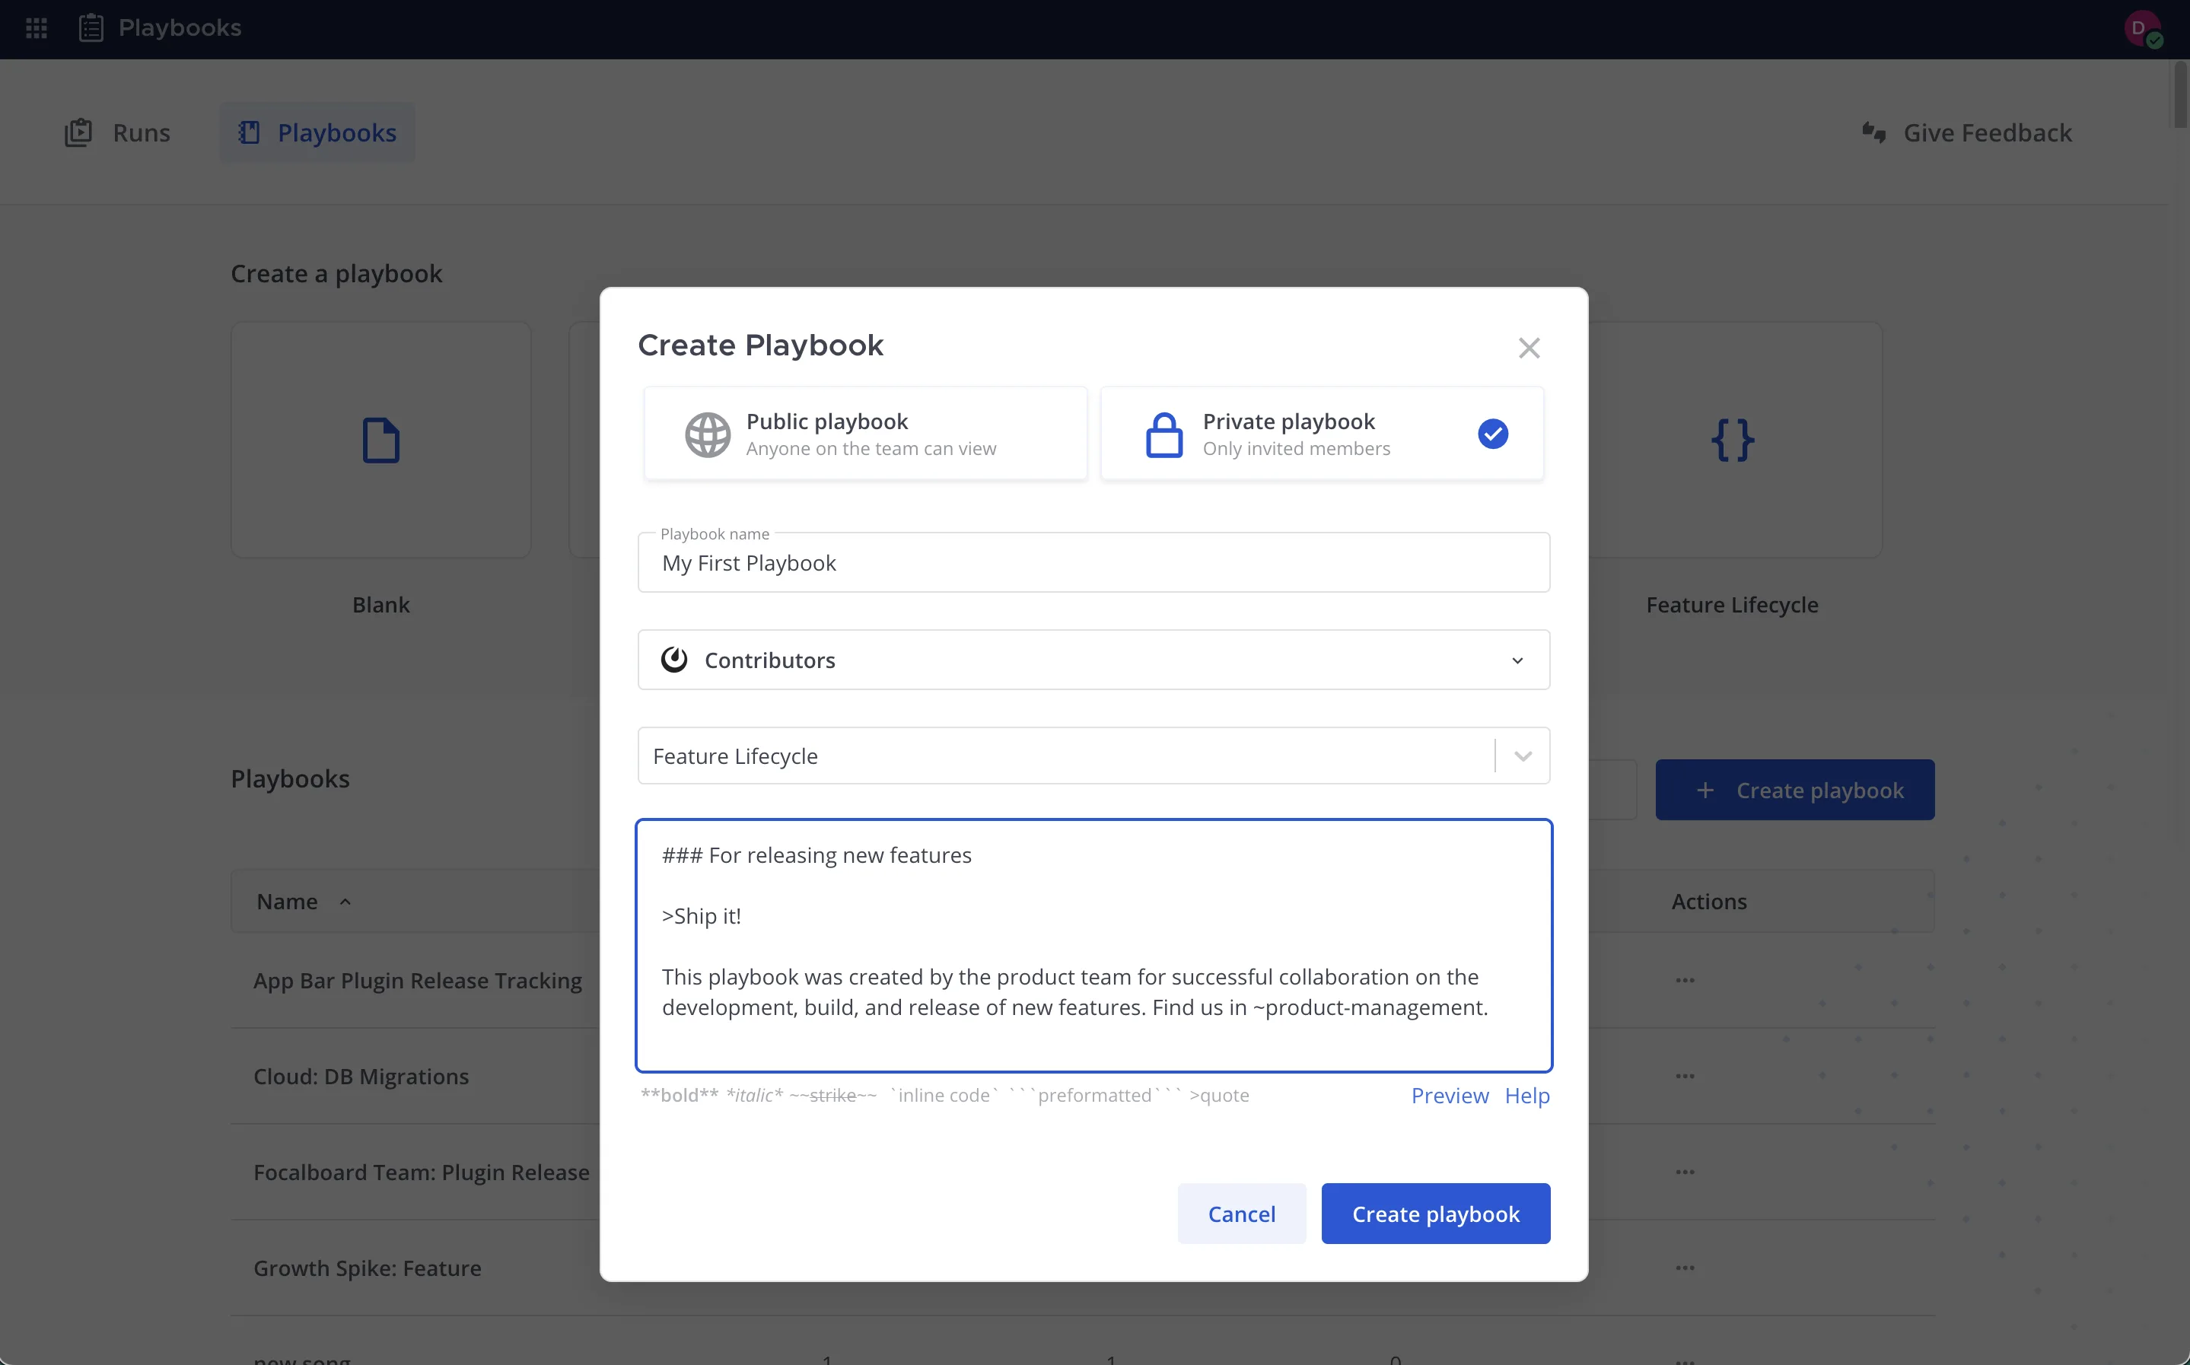
Task: Open the user avatar menu
Action: coord(2141,29)
